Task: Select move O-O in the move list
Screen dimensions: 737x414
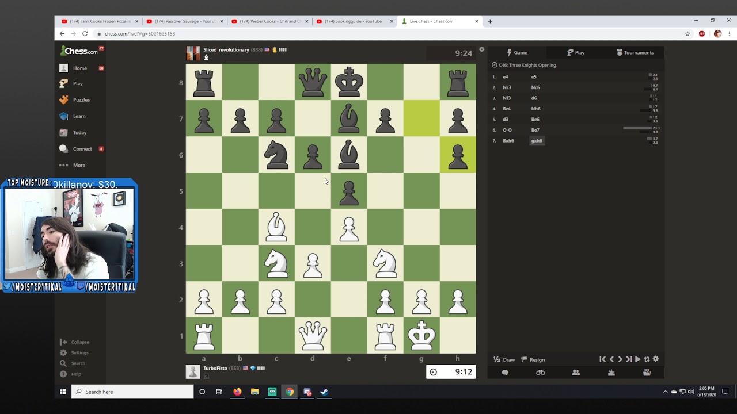Action: tap(507, 130)
